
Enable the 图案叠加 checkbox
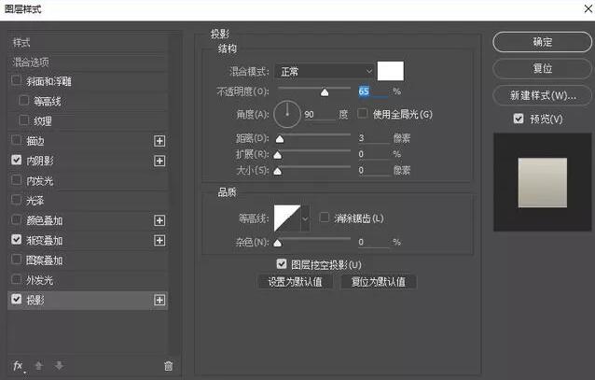pyautogui.click(x=16, y=260)
